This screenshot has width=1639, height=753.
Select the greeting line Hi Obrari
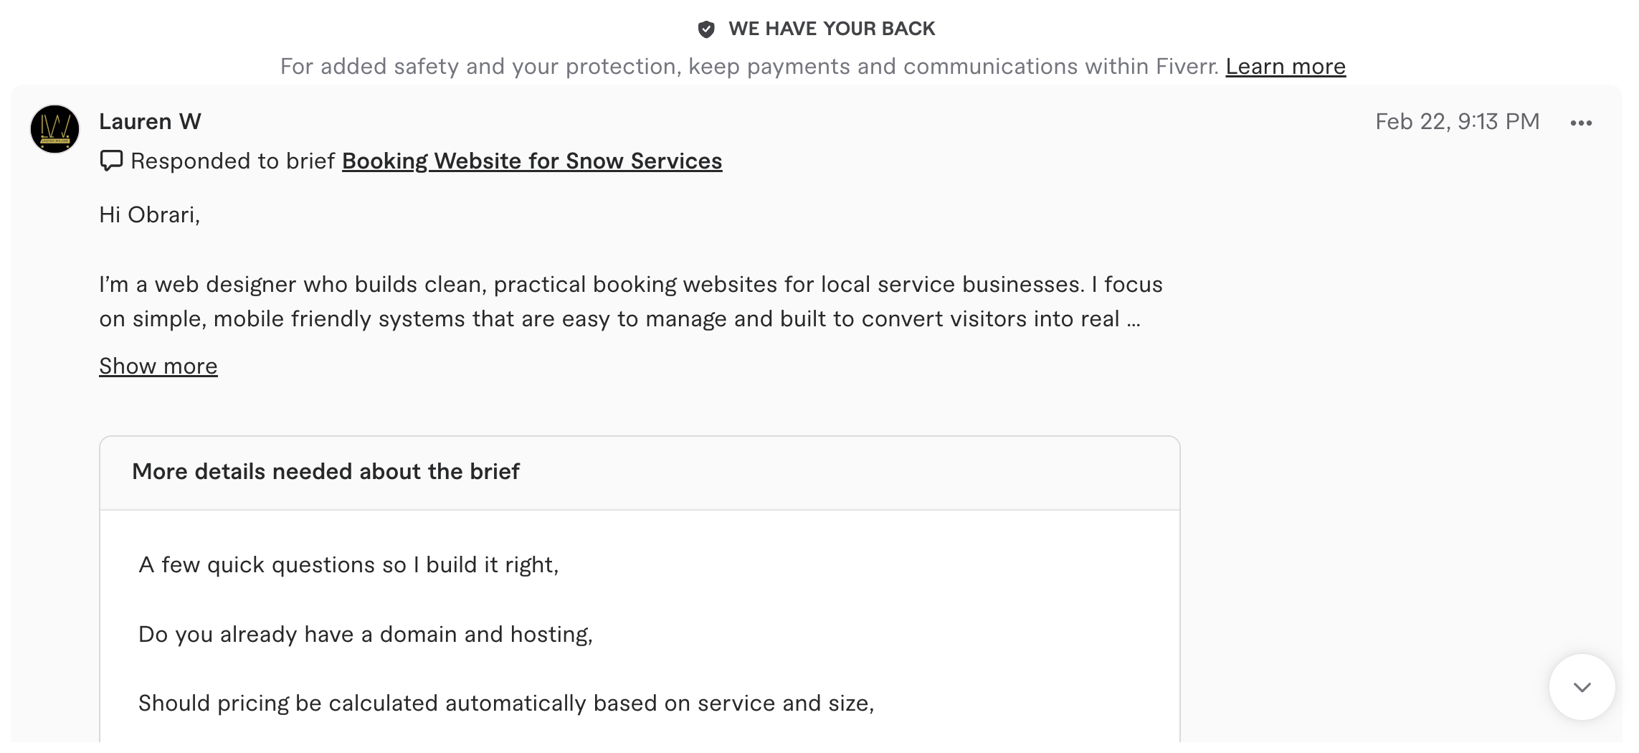tap(151, 214)
